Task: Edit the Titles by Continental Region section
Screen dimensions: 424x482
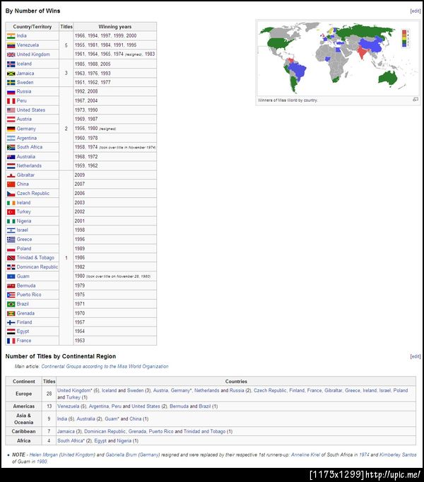Action: (x=416, y=357)
